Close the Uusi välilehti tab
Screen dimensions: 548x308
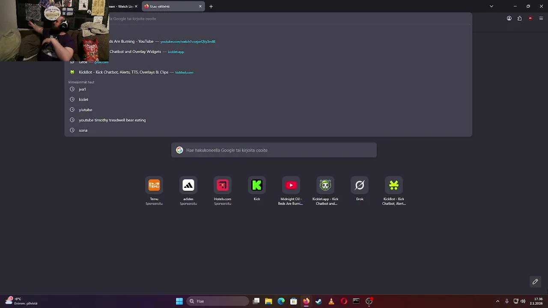[x=200, y=6]
